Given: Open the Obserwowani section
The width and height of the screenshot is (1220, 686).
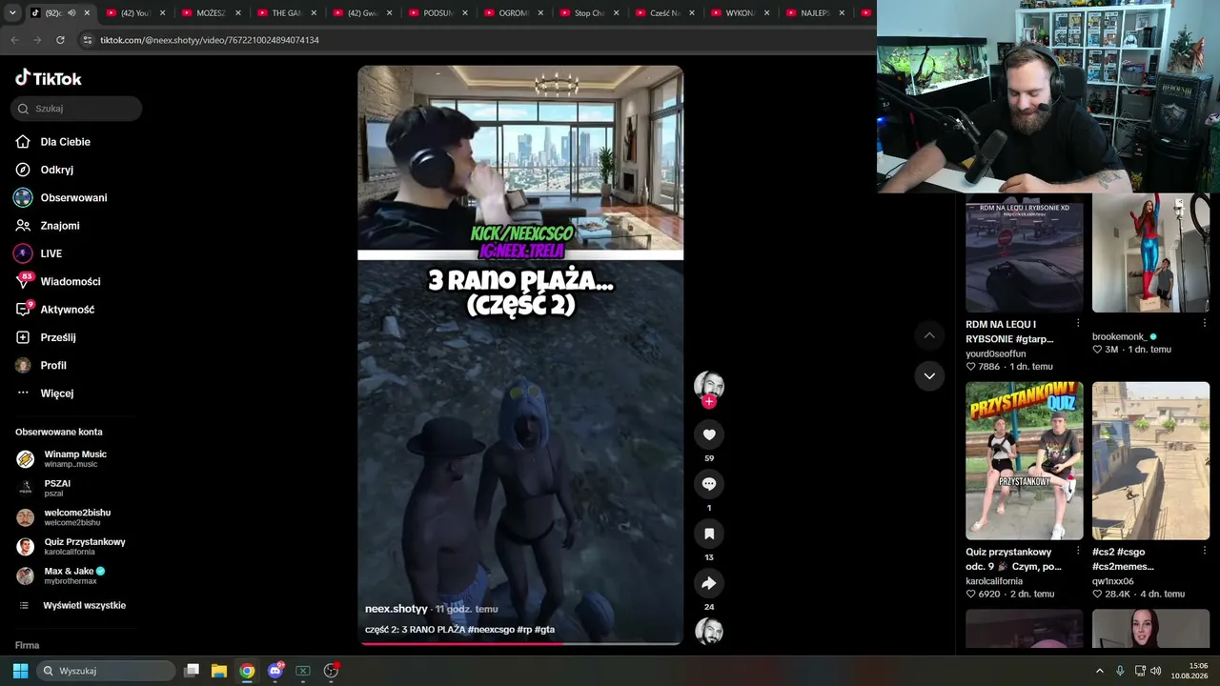Looking at the screenshot, I should [61, 197].
